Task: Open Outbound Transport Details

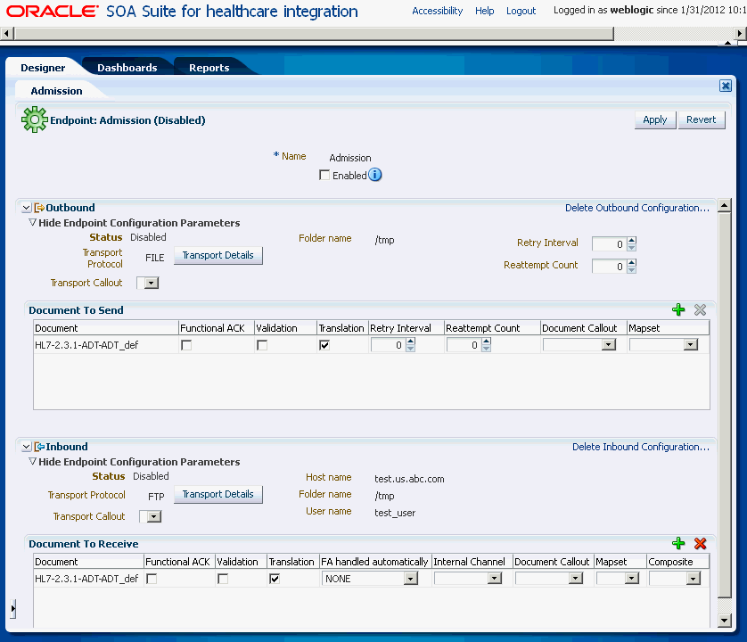Action: click(218, 256)
